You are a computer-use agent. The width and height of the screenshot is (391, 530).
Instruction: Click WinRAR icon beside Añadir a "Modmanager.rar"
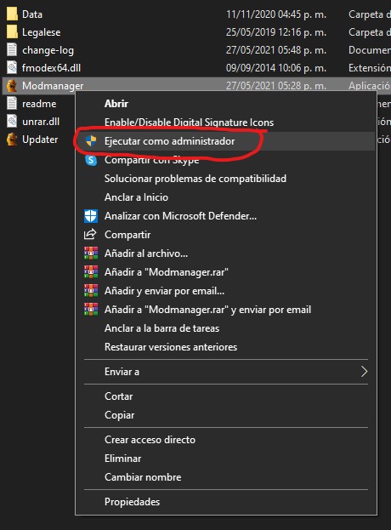pos(91,271)
